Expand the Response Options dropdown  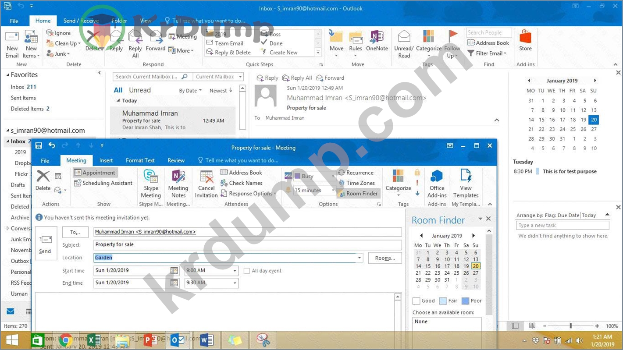tap(248, 194)
